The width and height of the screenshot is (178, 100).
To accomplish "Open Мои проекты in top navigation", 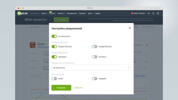I will (35, 13).
